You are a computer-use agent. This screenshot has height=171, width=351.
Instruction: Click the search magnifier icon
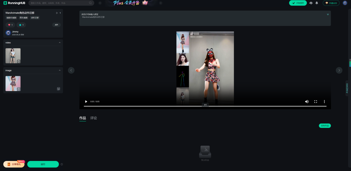(90, 3)
